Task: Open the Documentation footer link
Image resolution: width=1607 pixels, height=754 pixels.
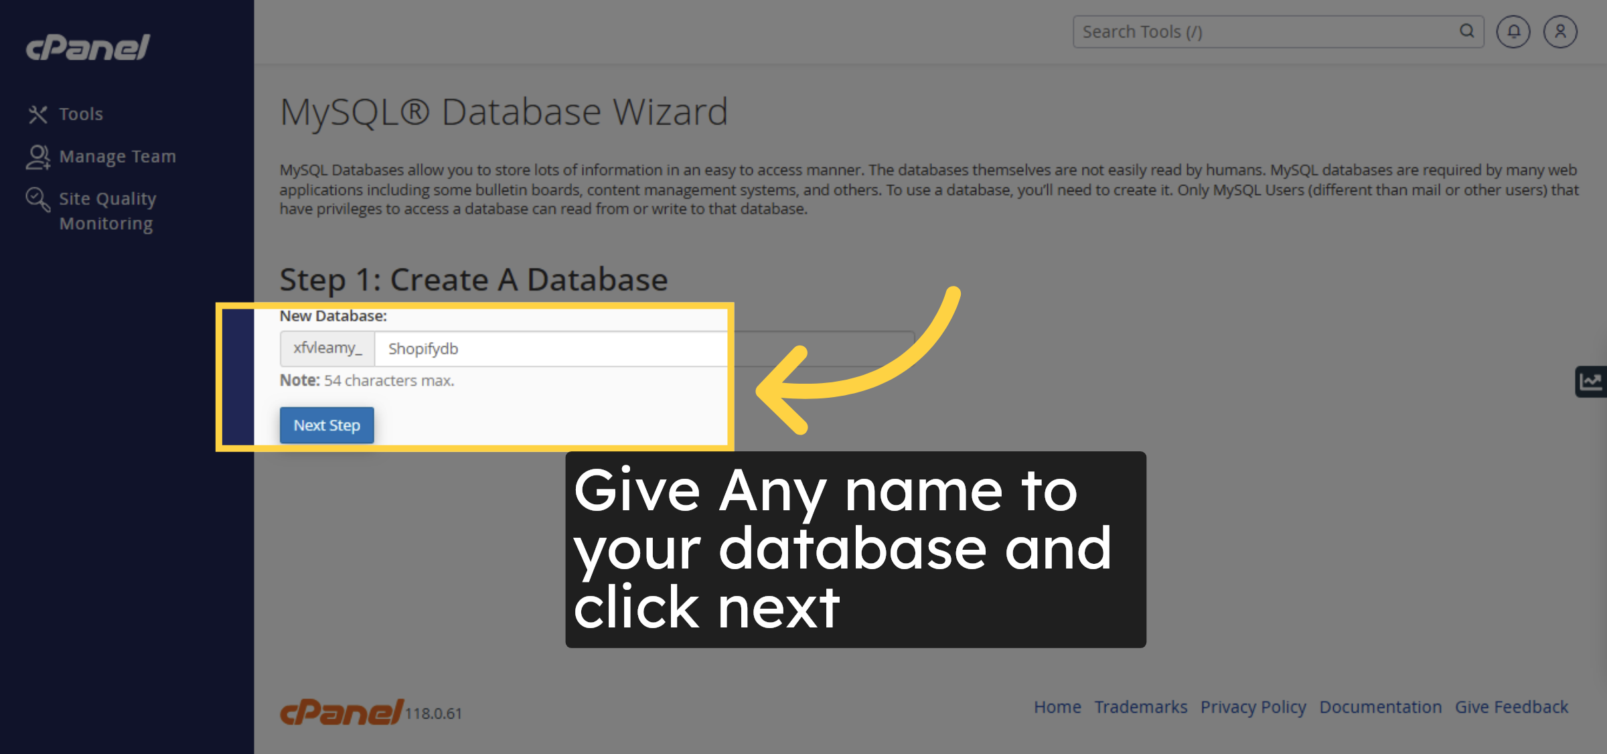Action: pyautogui.click(x=1380, y=707)
